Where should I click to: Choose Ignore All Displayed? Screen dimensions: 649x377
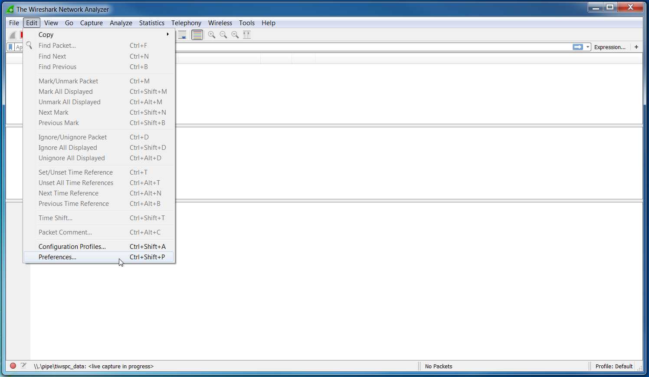99,148
